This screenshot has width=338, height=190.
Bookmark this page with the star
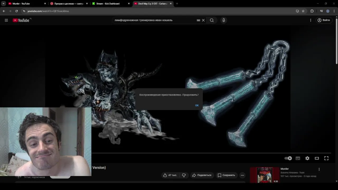[x=303, y=11]
